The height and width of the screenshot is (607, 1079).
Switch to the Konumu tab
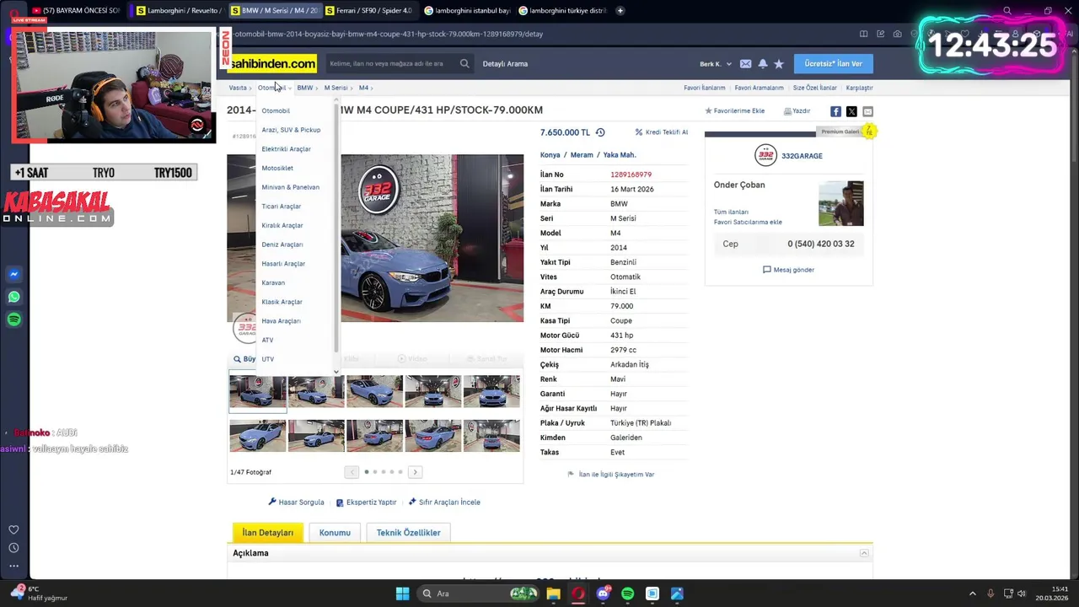335,533
